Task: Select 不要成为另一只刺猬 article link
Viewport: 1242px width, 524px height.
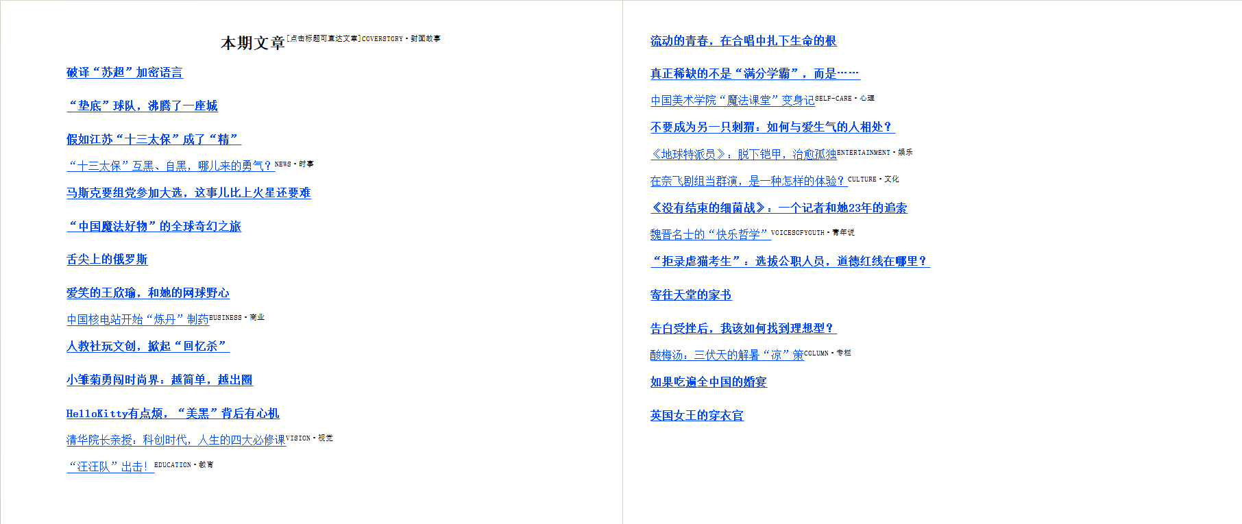Action: 772,127
